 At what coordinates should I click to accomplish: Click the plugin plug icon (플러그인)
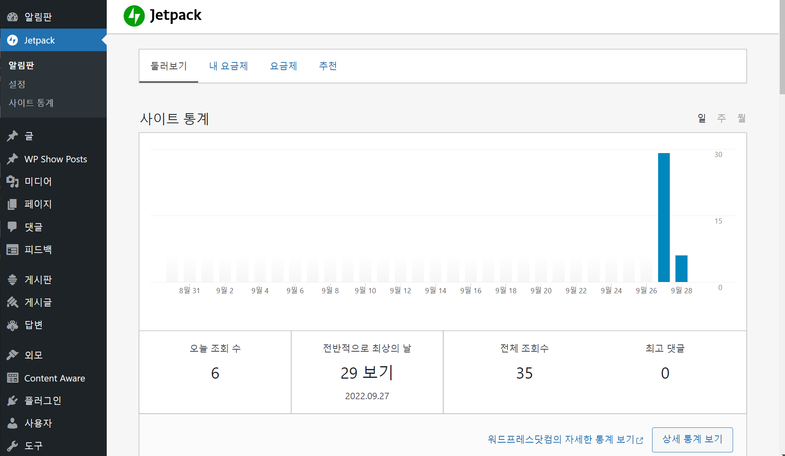[12, 400]
